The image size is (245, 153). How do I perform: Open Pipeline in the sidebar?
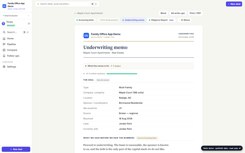click(16, 44)
